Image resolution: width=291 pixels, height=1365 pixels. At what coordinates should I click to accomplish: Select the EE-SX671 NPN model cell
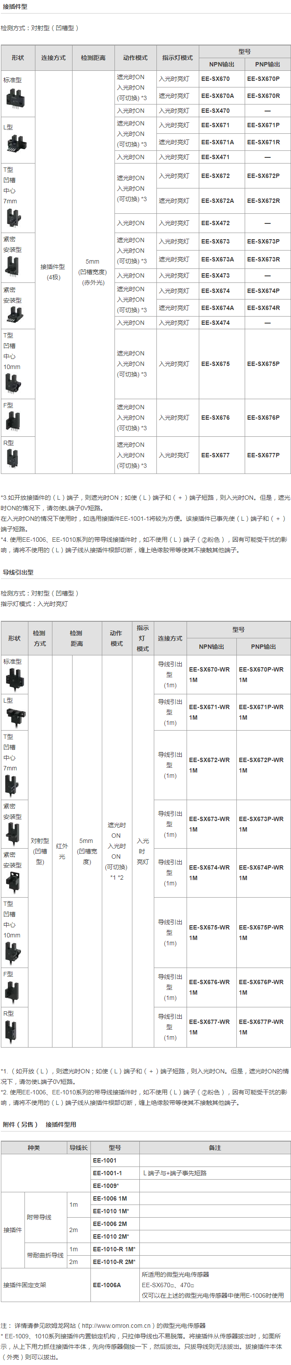coord(222,125)
